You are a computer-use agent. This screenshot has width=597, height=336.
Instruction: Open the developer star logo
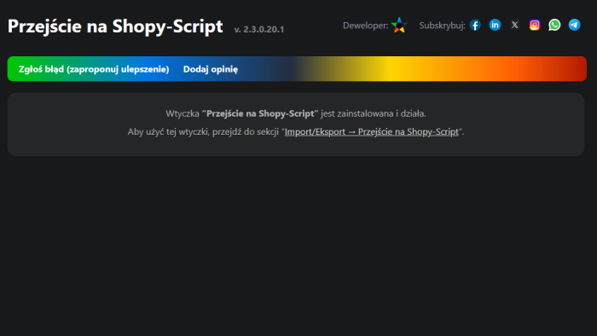tap(399, 25)
